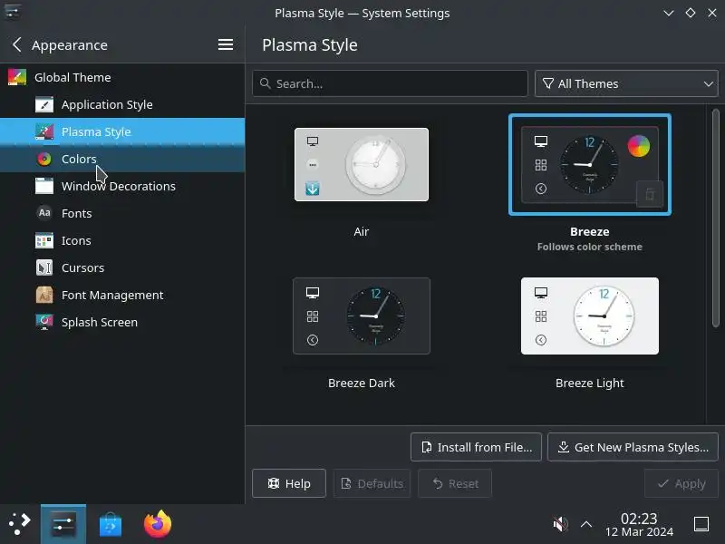The width and height of the screenshot is (725, 544).
Task: Click the 'Breeze Dark' label
Action: click(x=361, y=383)
